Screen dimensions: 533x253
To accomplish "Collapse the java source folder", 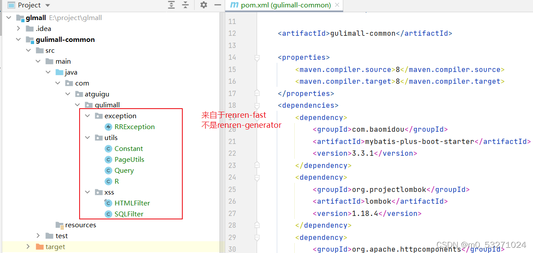I will (48, 72).
